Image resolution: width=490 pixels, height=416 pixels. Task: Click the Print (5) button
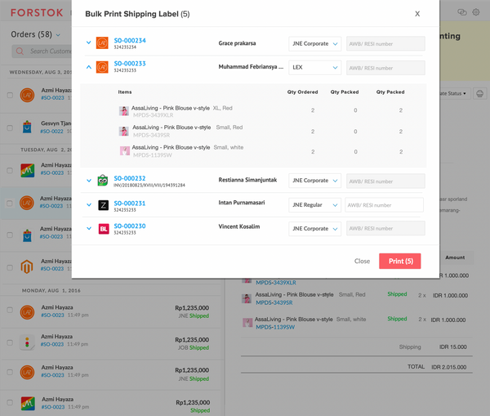pyautogui.click(x=399, y=262)
